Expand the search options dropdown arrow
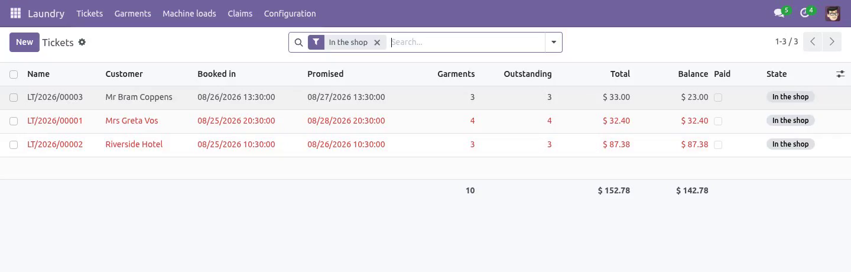This screenshot has width=851, height=272. (x=554, y=42)
